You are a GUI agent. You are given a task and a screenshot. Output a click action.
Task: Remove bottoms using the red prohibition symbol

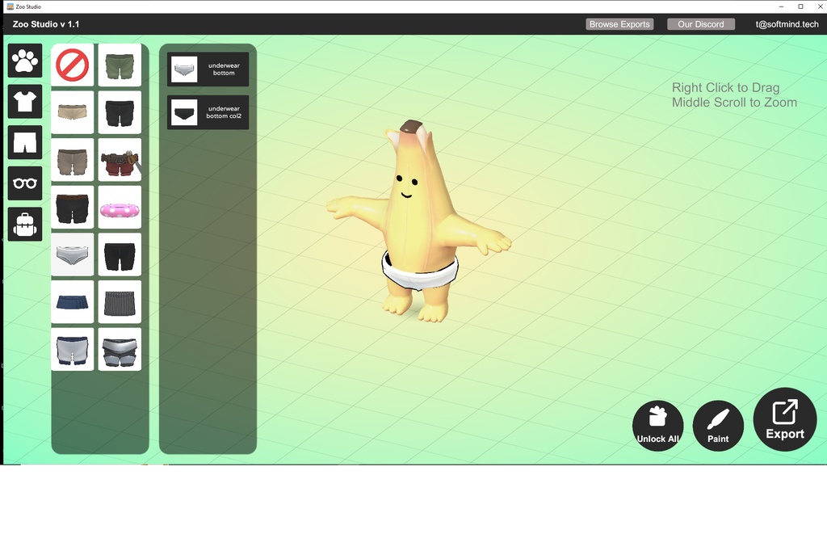coord(72,64)
